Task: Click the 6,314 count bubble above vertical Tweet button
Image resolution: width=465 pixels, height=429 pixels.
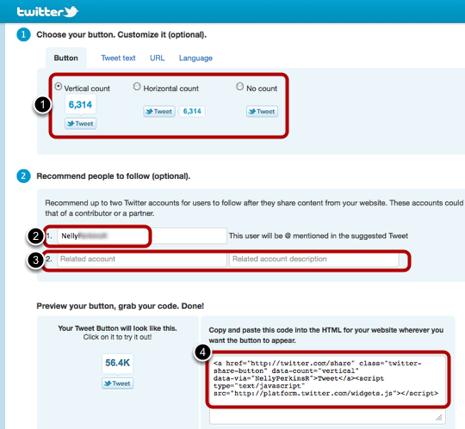Action: pyautogui.click(x=80, y=105)
